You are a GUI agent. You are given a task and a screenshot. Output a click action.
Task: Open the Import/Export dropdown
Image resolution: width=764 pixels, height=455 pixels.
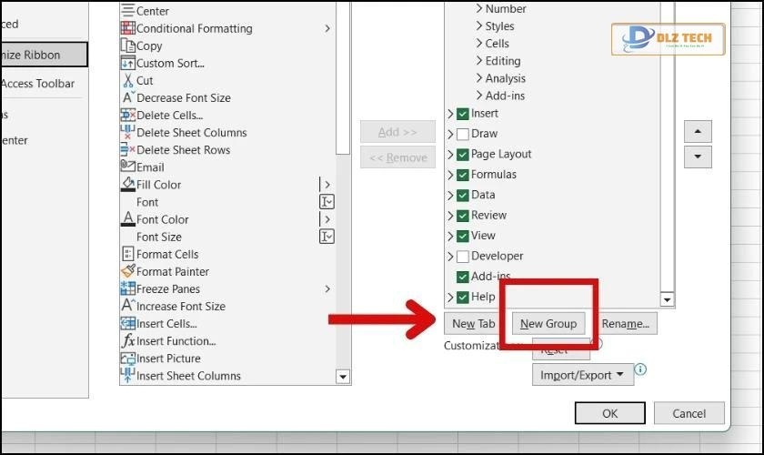[582, 375]
